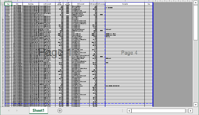Click the horizontal scrollbar left arrow

(129, 111)
